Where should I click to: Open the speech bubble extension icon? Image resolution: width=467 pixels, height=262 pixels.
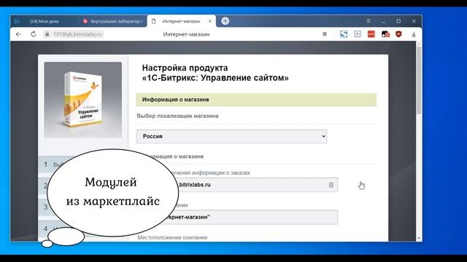pyautogui.click(x=358, y=34)
